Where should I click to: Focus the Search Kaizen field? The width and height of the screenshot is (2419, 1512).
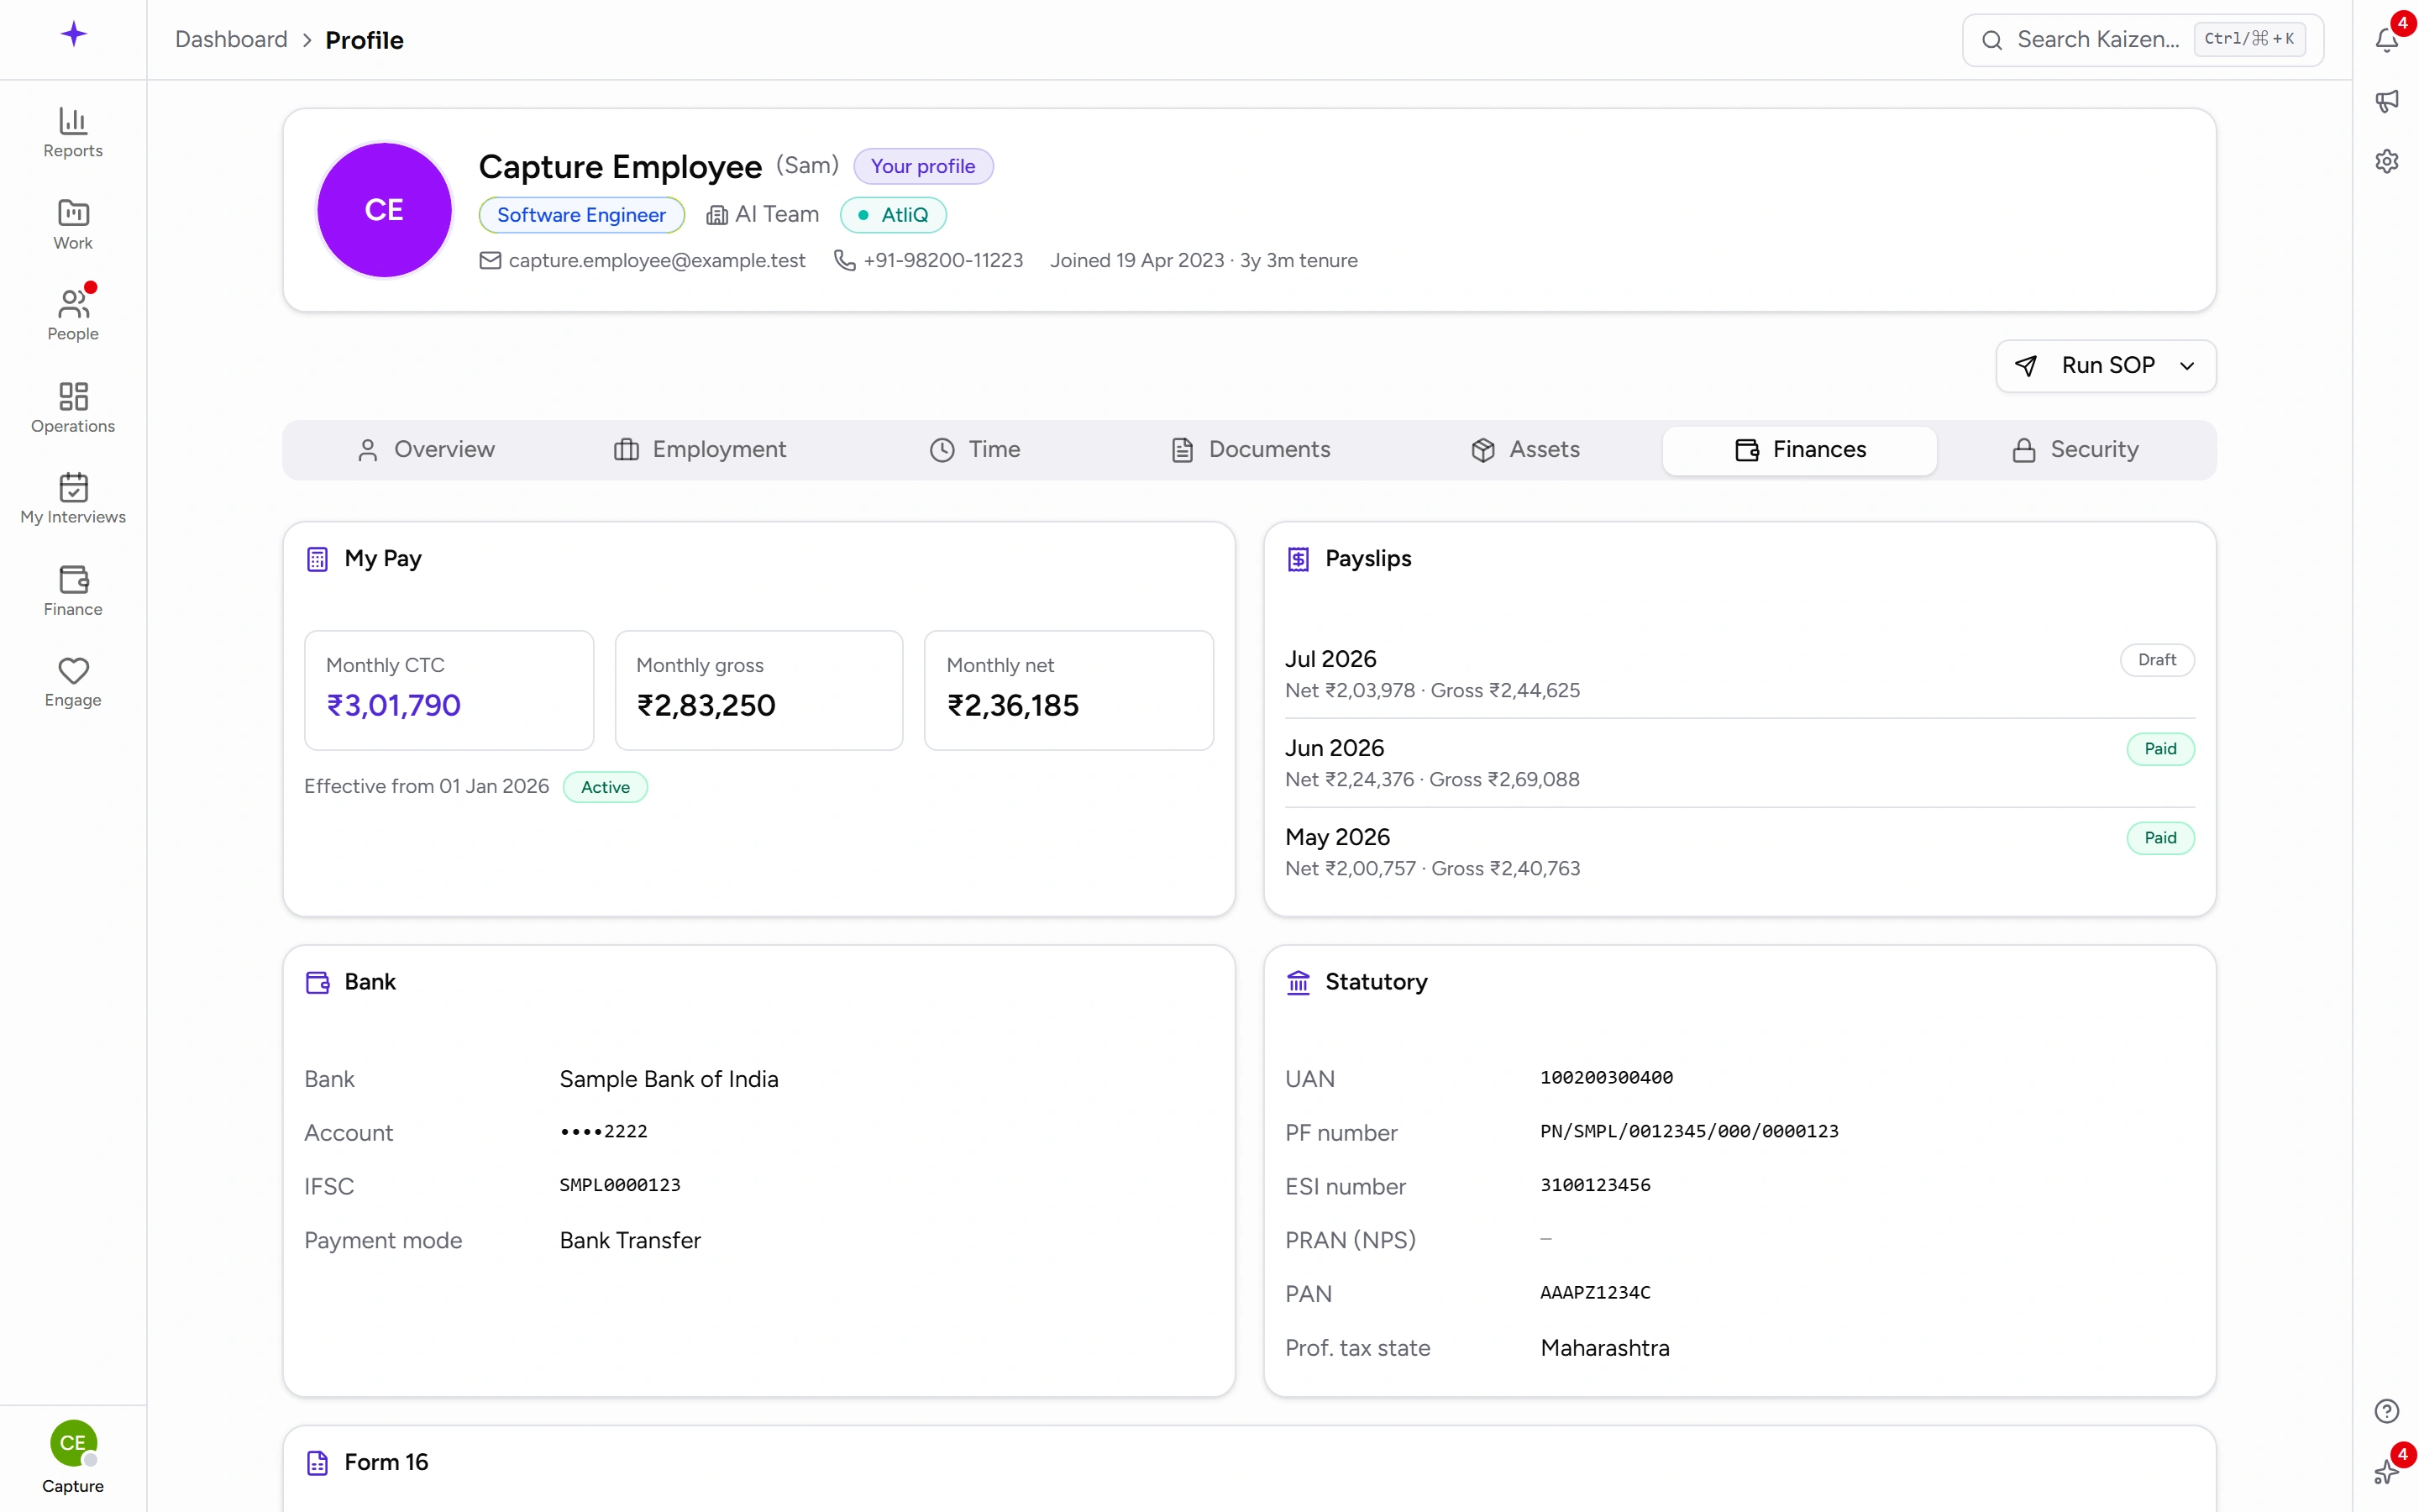click(x=2142, y=40)
